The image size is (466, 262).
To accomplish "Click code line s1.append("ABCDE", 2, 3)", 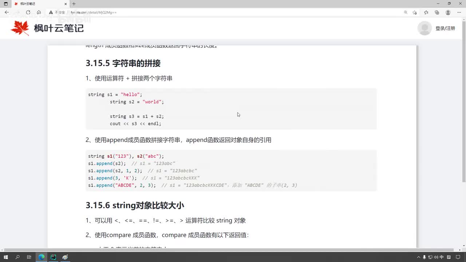I will pyautogui.click(x=122, y=185).
